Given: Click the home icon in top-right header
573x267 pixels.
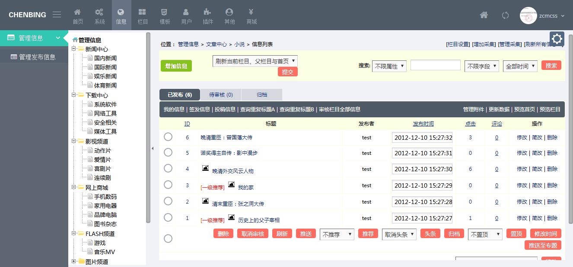Looking at the screenshot, I should coord(484,15).
